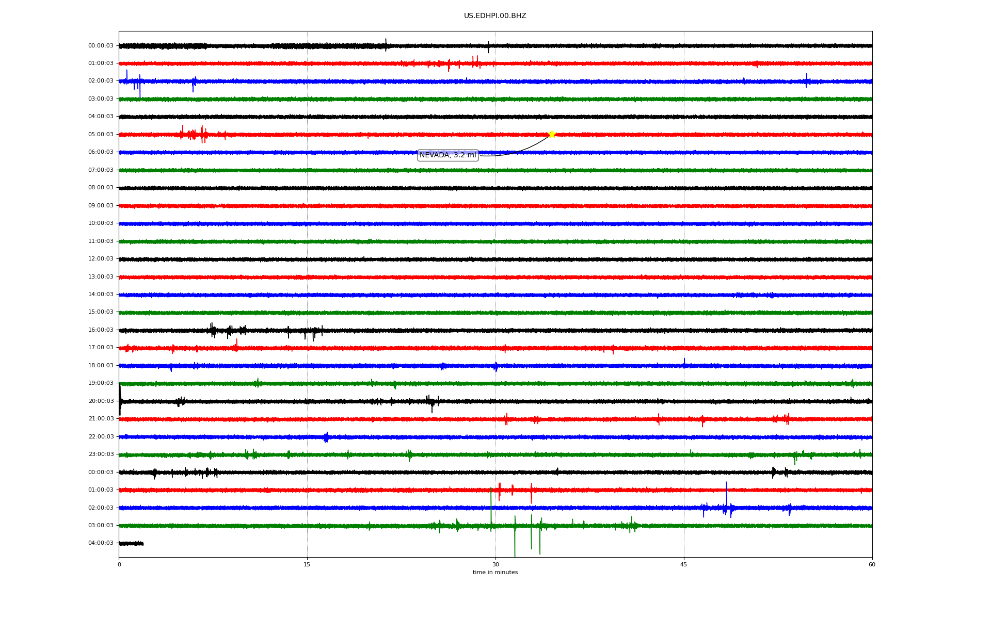Select the 05:00:03 trace time label
The image size is (991, 619).
point(101,135)
